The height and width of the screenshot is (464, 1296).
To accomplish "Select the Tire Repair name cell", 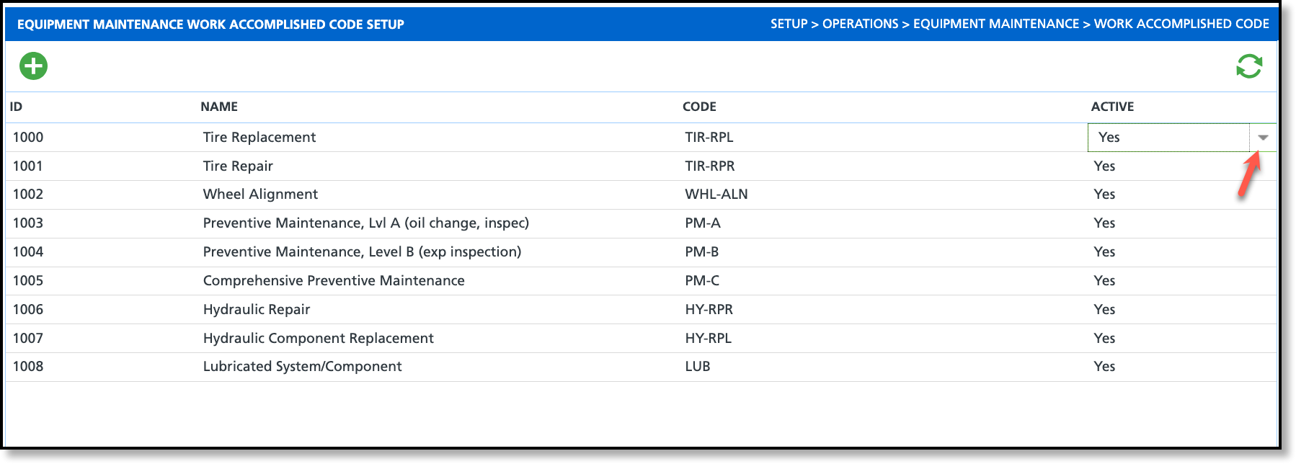I will click(x=238, y=166).
